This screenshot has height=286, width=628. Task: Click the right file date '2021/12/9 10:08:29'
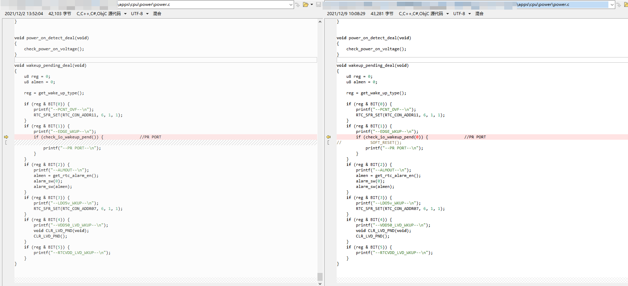tap(346, 14)
